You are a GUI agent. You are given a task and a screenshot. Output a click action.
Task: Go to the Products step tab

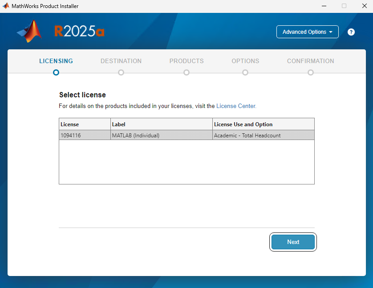pos(186,61)
